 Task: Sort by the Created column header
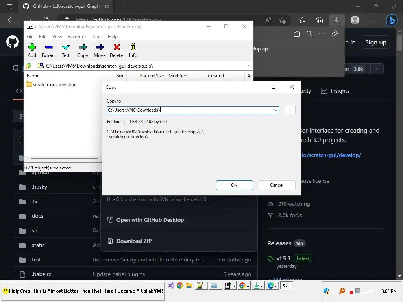coord(225,76)
